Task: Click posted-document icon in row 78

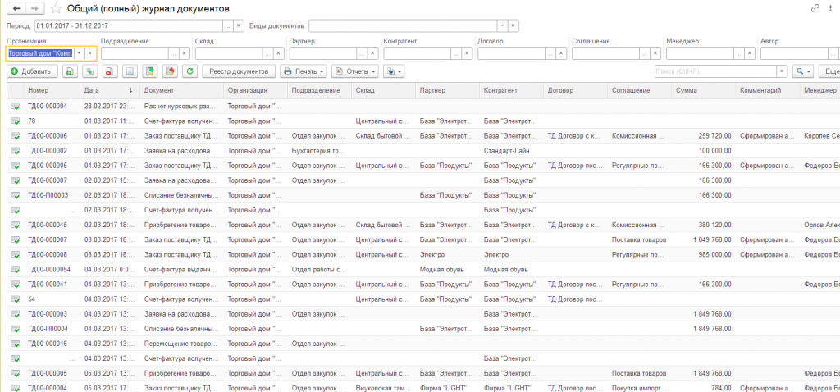Action: point(15,121)
